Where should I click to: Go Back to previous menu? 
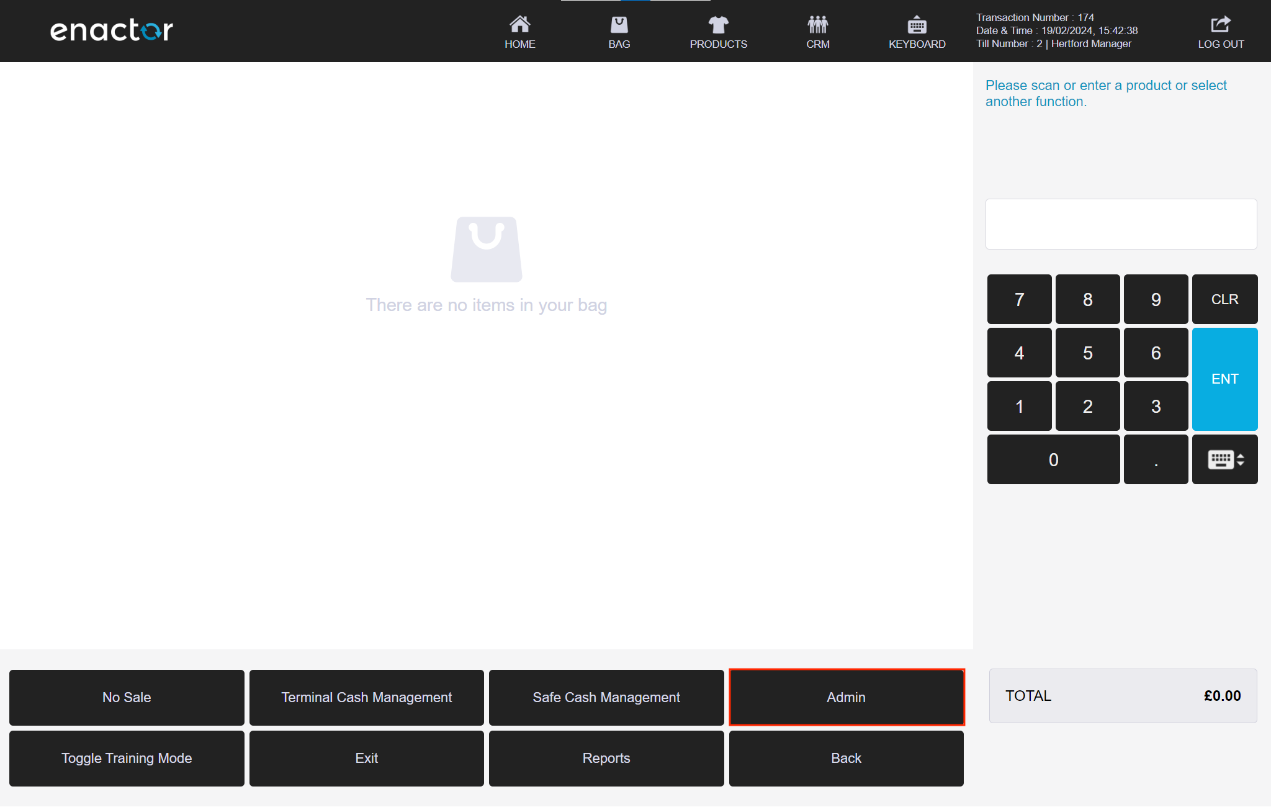846,758
